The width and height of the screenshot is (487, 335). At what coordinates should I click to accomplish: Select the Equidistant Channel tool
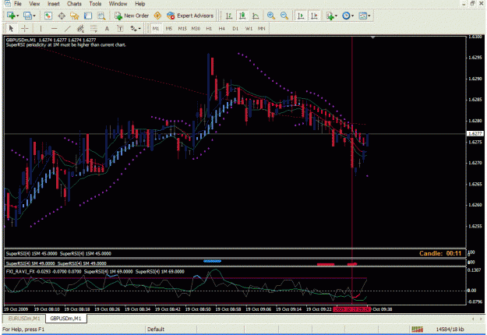pos(80,29)
